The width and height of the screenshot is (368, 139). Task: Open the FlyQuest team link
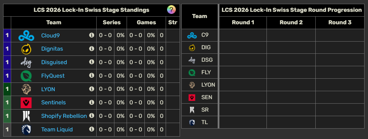pyautogui.click(x=53, y=76)
